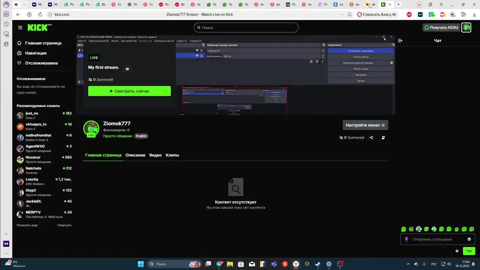Collapse the chat panel with the arrow icon

[400, 40]
